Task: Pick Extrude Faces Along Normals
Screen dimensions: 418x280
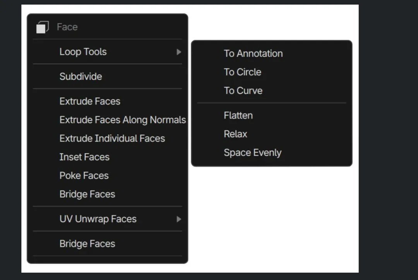Action: pyautogui.click(x=122, y=120)
